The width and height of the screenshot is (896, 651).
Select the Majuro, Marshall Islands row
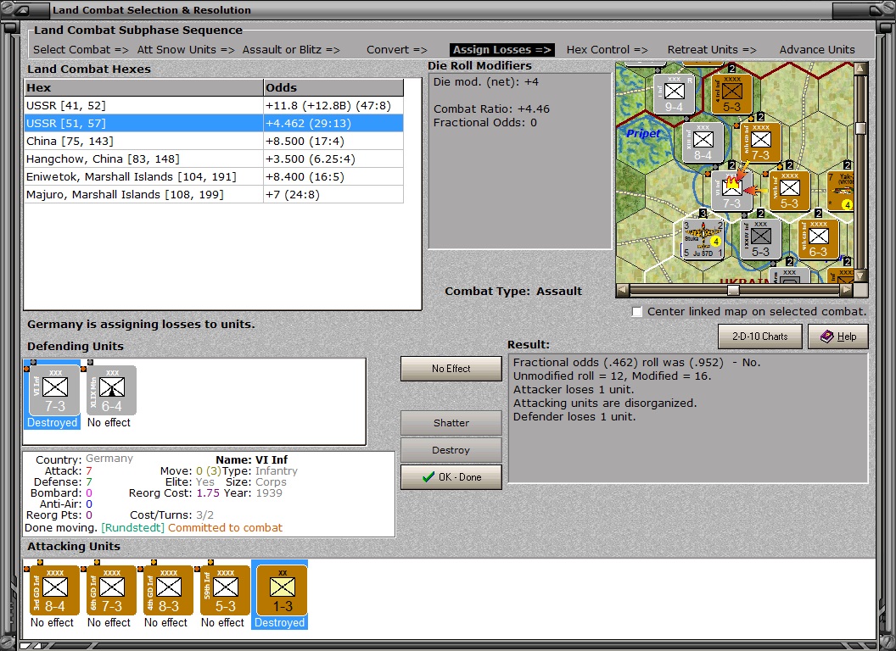pyautogui.click(x=214, y=194)
